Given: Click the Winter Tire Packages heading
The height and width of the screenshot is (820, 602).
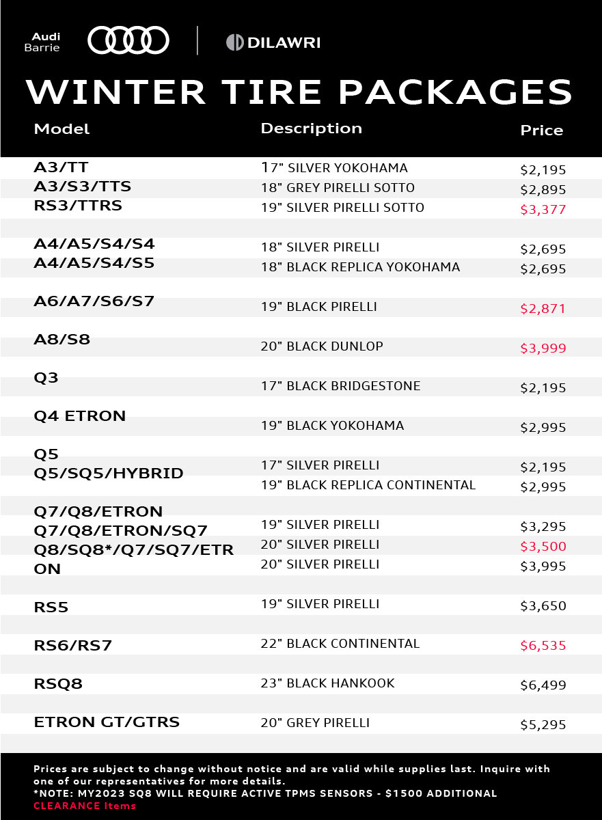Looking at the screenshot, I should point(299,92).
